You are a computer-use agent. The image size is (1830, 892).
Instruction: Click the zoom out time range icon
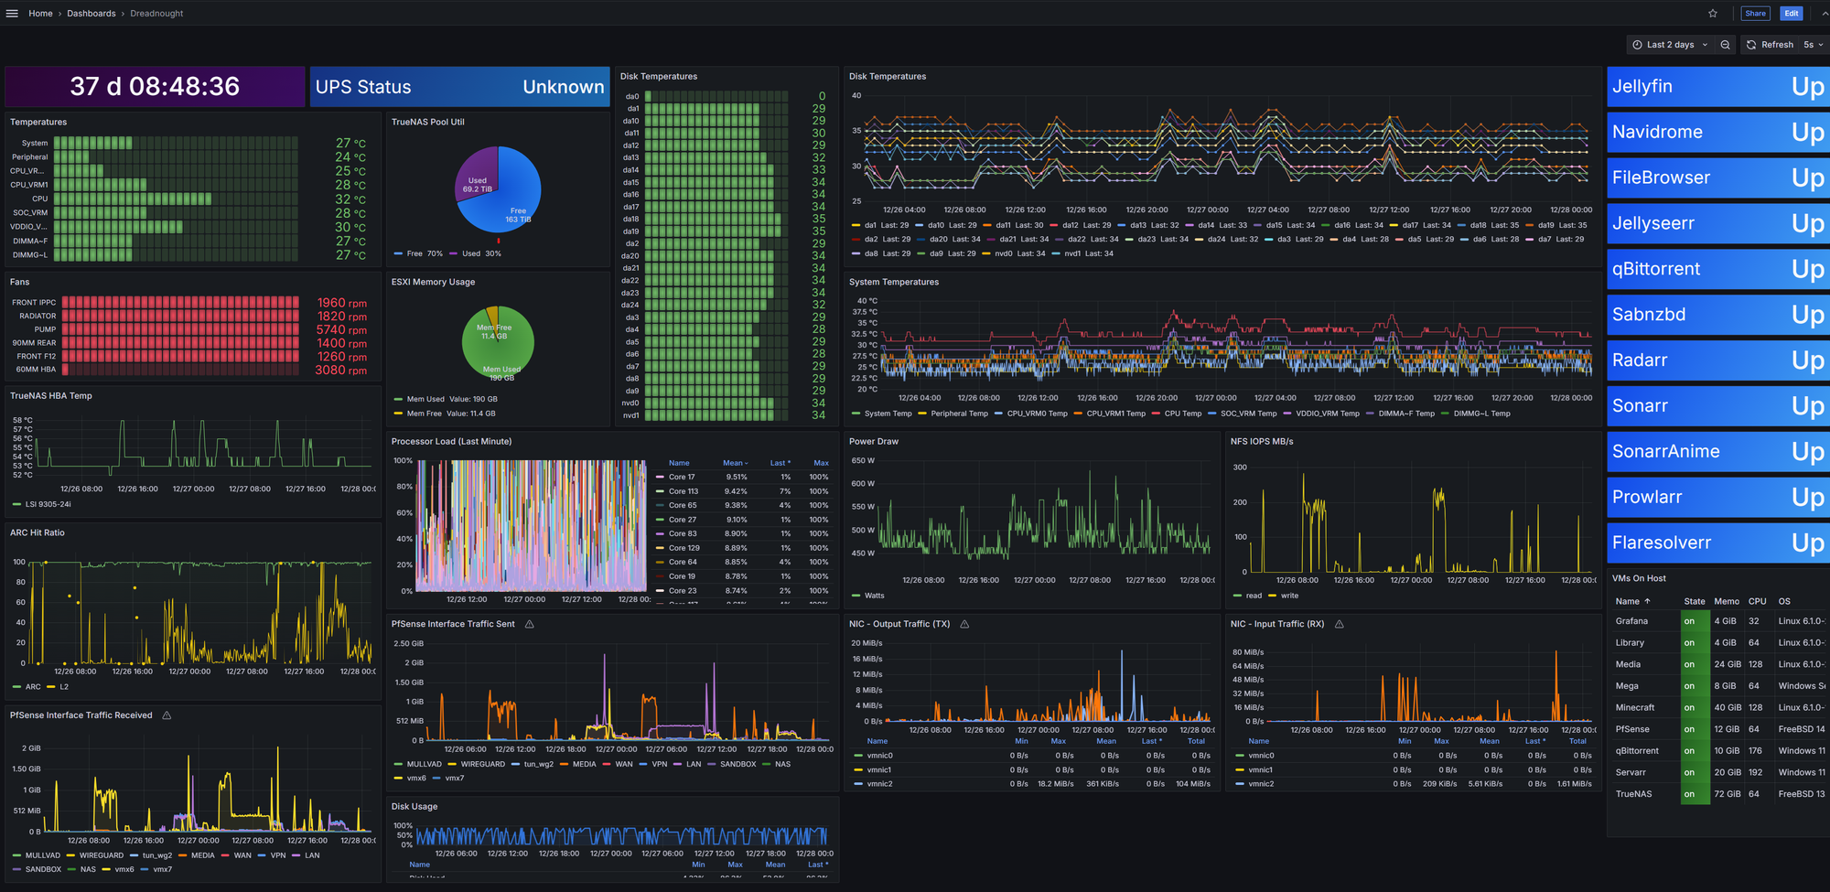click(1725, 45)
